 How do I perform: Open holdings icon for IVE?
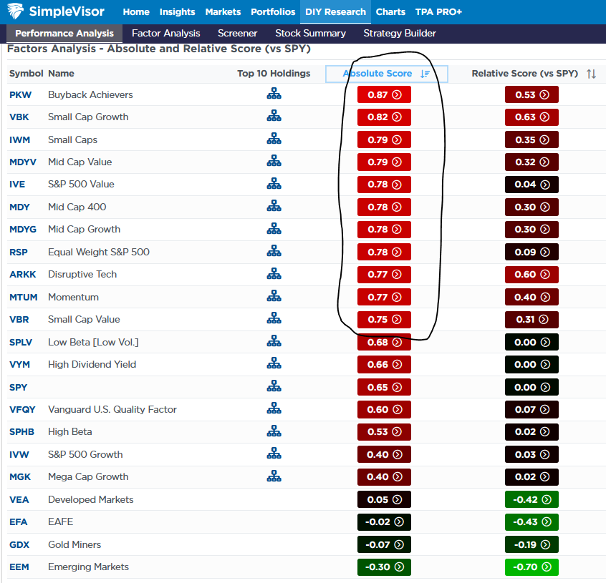tap(274, 184)
